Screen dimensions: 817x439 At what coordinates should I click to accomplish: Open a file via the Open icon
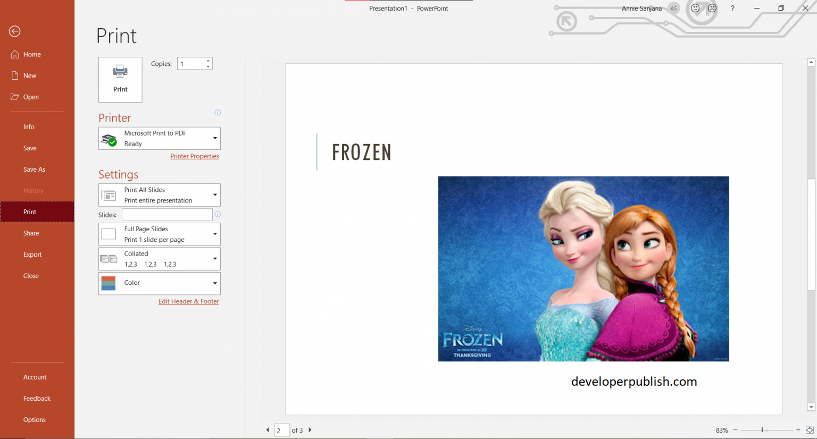(14, 97)
